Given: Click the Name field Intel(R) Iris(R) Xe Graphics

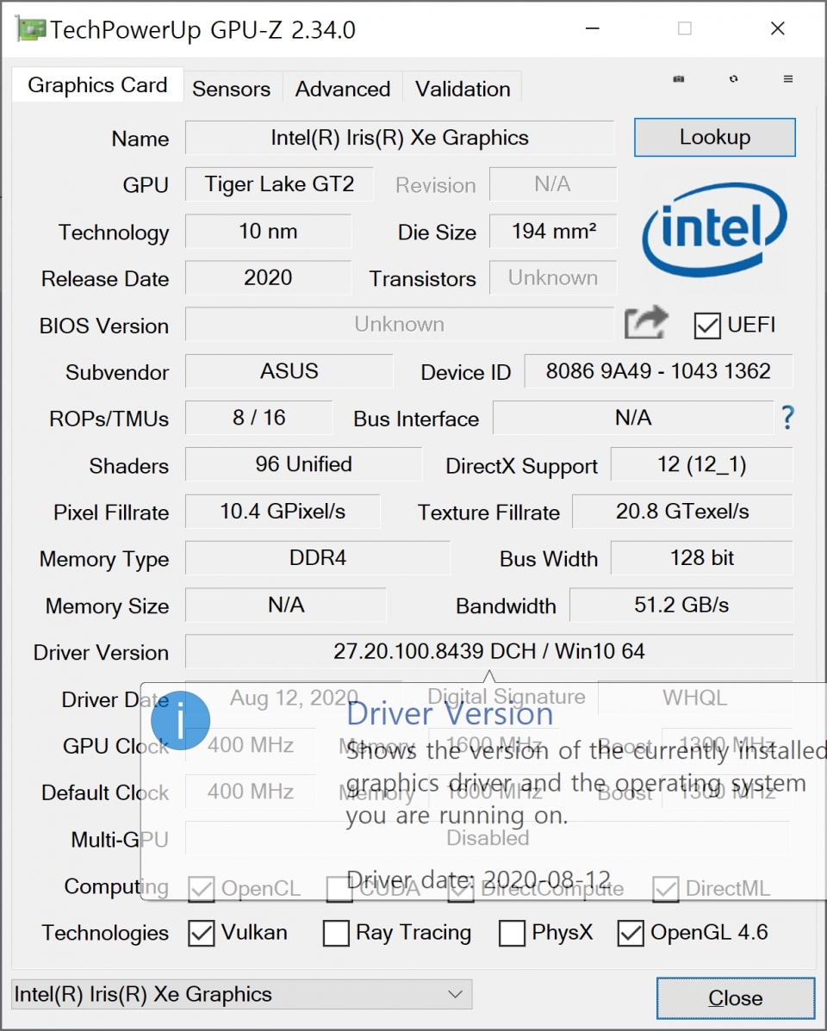Looking at the screenshot, I should [x=400, y=138].
